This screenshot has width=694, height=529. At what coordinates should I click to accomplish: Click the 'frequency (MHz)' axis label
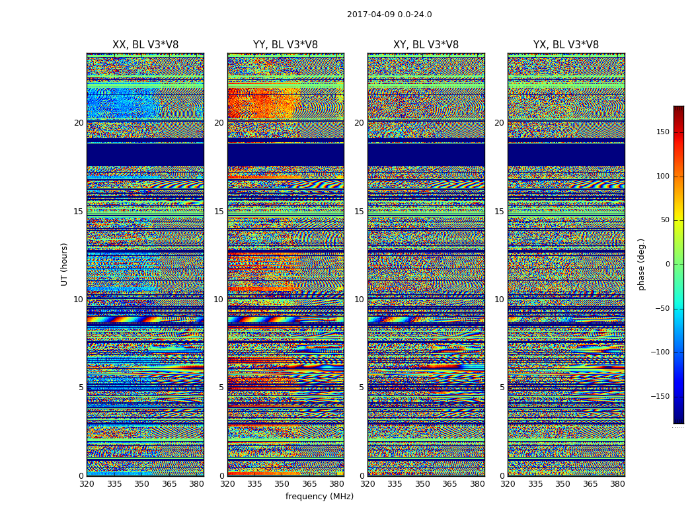tap(319, 496)
